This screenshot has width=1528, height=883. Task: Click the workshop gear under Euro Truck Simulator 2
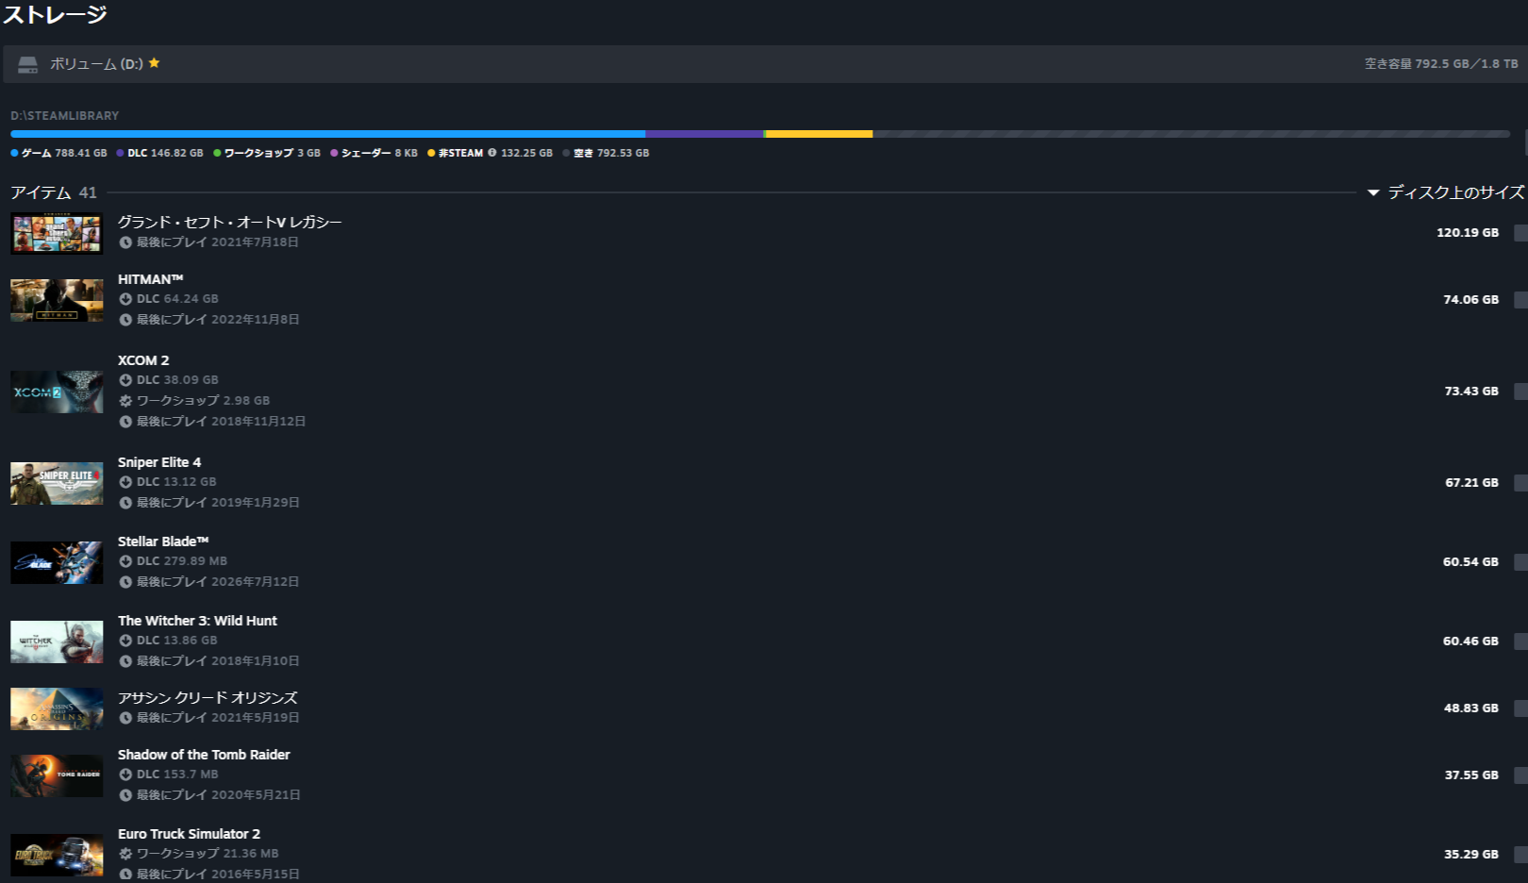click(x=125, y=854)
